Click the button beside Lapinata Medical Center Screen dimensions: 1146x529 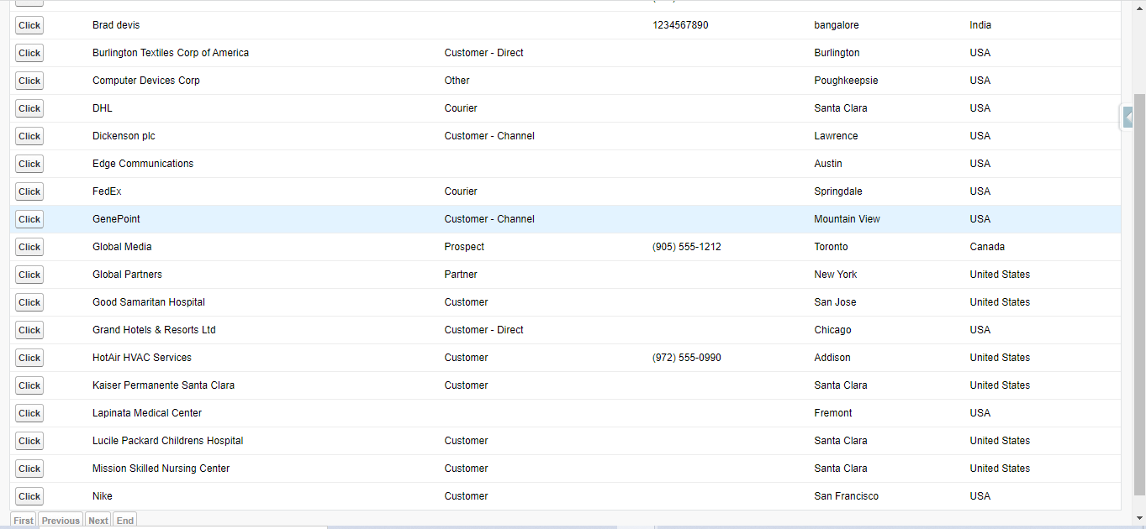[29, 413]
